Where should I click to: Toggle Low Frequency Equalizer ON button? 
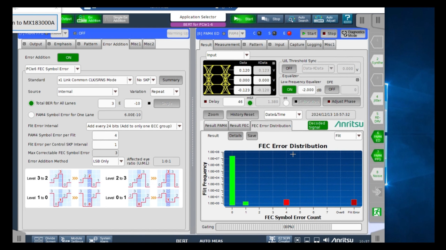pyautogui.click(x=289, y=90)
